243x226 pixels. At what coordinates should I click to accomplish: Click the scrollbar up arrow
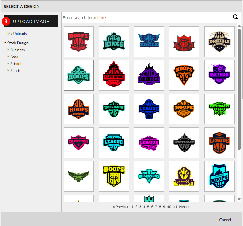[239, 26]
